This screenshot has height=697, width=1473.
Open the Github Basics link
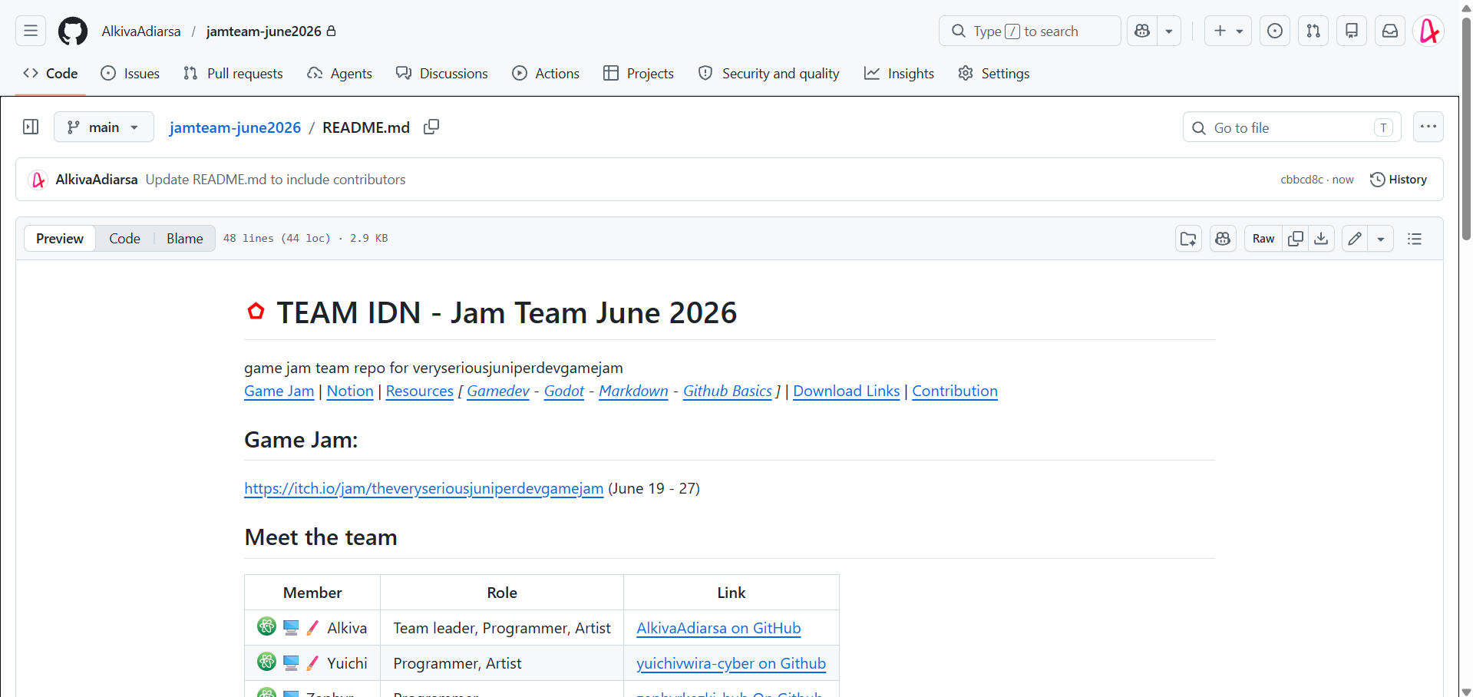(728, 391)
